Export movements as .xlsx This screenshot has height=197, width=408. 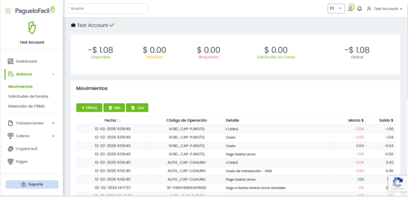tap(114, 108)
